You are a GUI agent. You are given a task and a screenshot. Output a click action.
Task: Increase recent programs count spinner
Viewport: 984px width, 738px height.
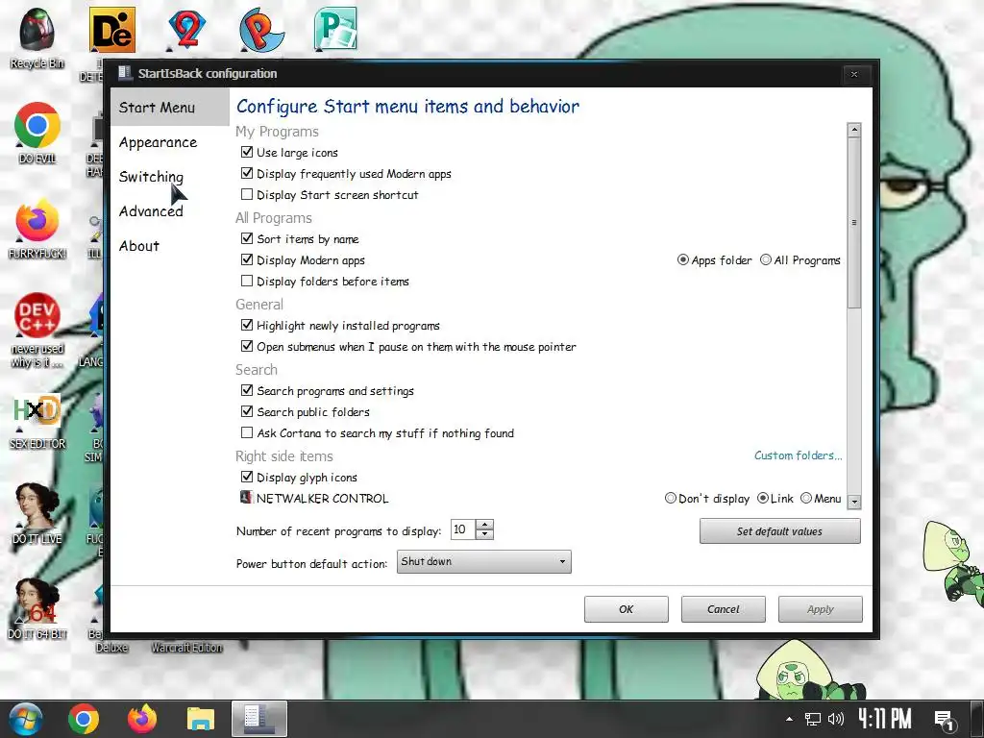[484, 525]
